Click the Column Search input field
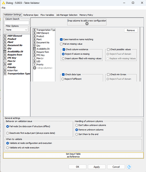 click(x=17, y=23)
